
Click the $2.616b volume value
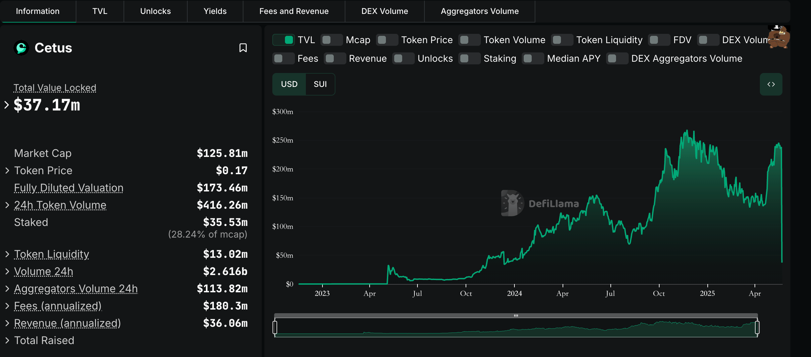225,271
